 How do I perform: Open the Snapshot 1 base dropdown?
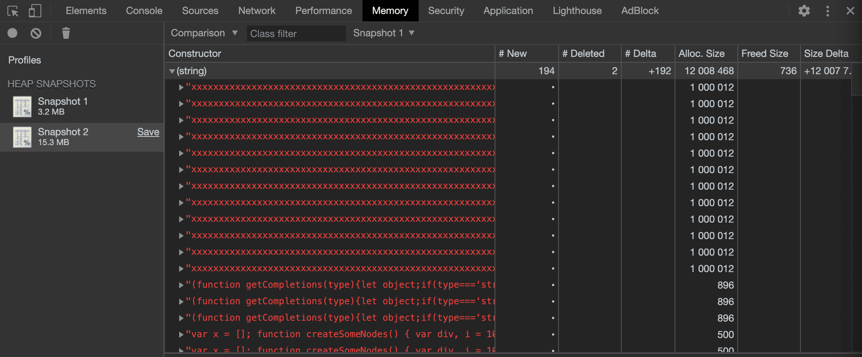click(383, 33)
